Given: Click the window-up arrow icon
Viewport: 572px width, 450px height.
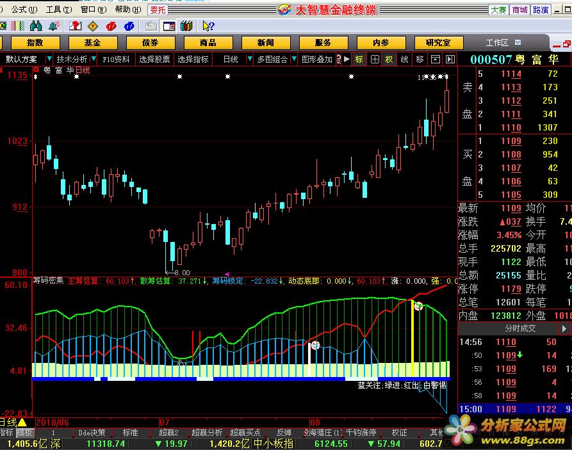Looking at the screenshot, I should pos(435,59).
